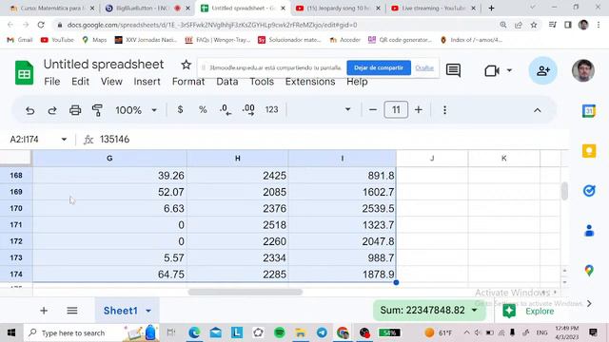The height and width of the screenshot is (342, 609).
Task: Click the Ocultar link
Action: click(424, 67)
